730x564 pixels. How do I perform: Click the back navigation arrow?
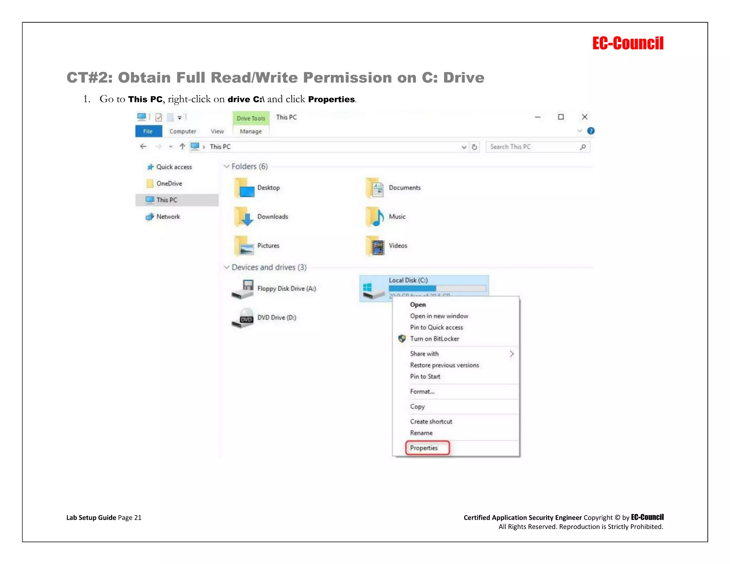tap(143, 147)
